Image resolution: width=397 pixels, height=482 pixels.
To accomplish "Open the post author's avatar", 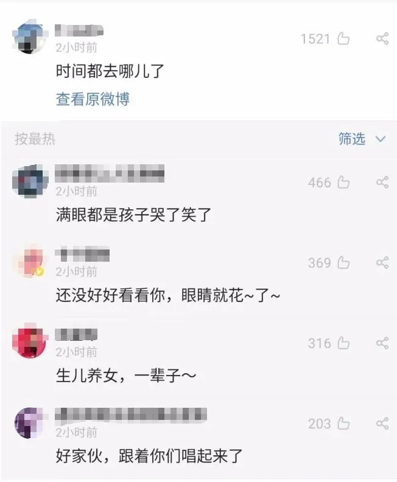I will pyautogui.click(x=30, y=37).
